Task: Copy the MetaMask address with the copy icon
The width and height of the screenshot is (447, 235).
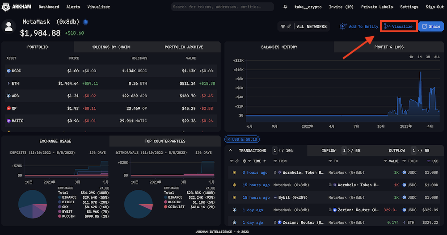Action: tap(85, 22)
